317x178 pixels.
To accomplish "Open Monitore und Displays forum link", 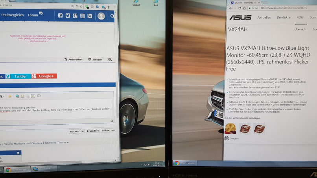I will tap(28, 143).
